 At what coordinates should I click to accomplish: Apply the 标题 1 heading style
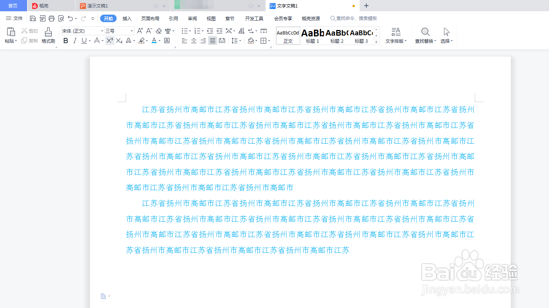312,36
